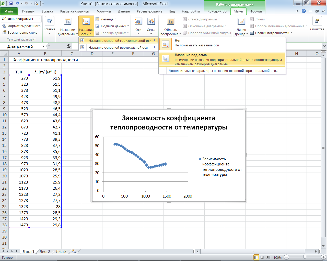Switch to the Конструктор ribbon tab
327x261 pixels.
point(217,11)
